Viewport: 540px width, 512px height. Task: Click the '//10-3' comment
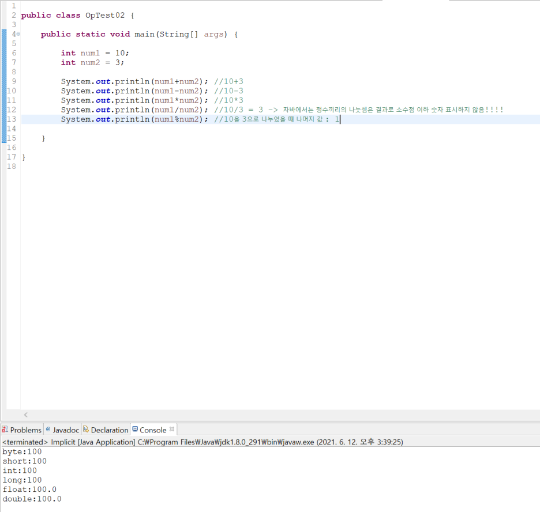click(x=228, y=91)
